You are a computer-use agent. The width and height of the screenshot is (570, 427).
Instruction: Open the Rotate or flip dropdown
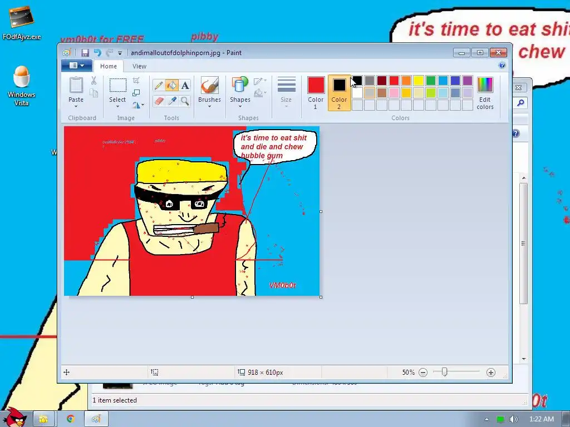pyautogui.click(x=138, y=105)
